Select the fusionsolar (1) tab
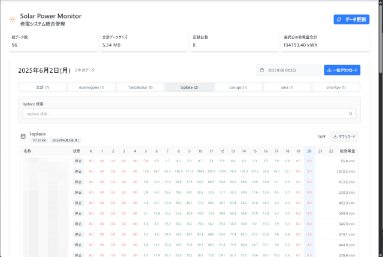The image size is (383, 257). [140, 87]
